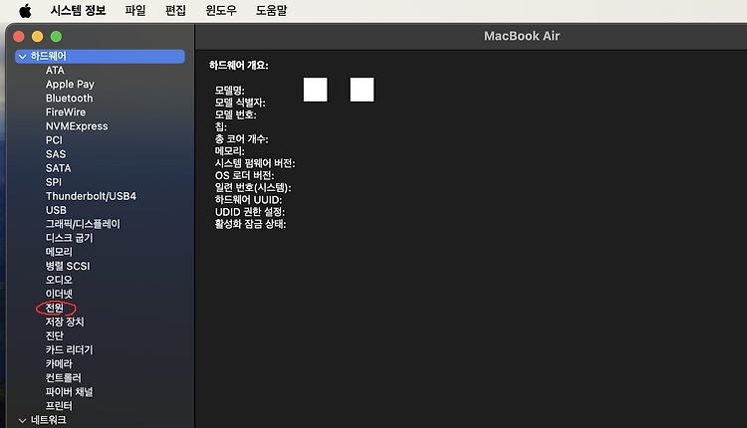Viewport: 747px width, 428px height.
Task: Select 전원 in the sidebar
Action: (x=55, y=308)
